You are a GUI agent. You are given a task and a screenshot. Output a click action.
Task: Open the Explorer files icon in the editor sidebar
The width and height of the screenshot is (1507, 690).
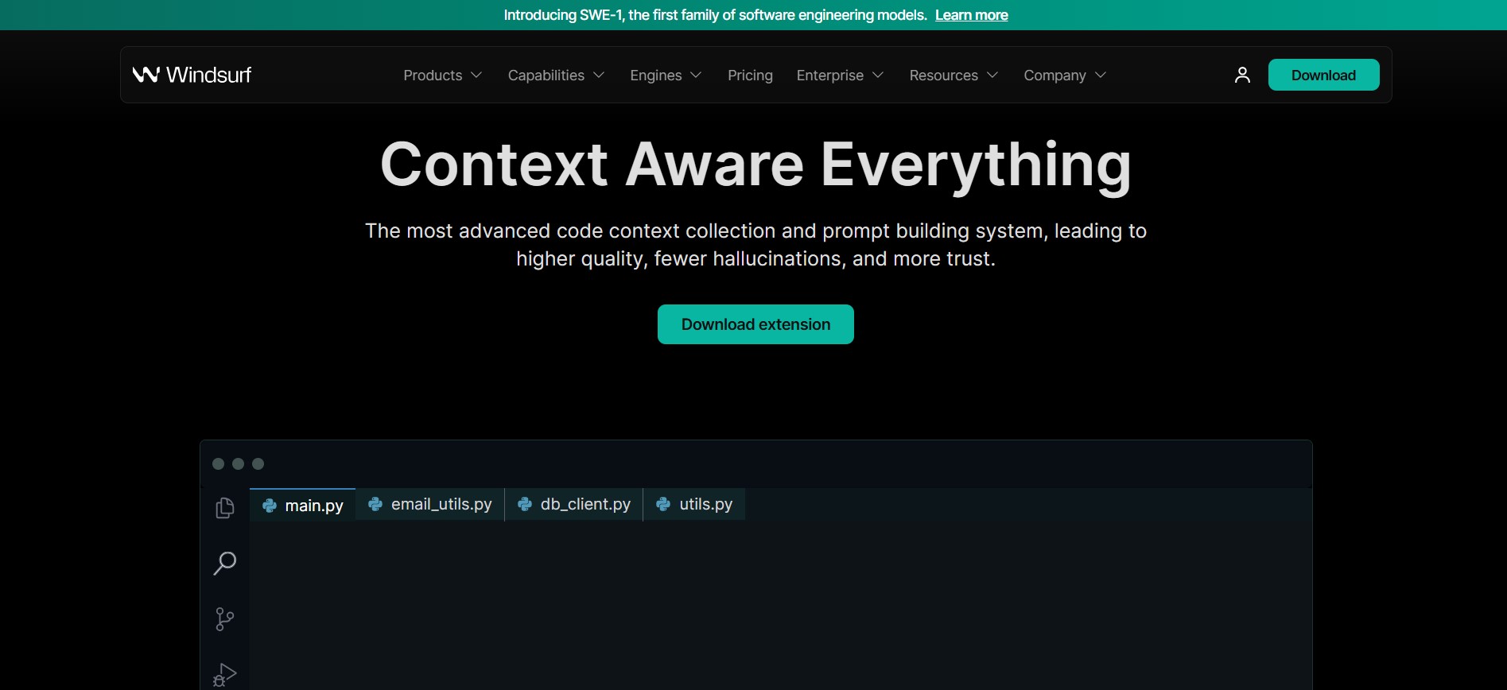225,508
